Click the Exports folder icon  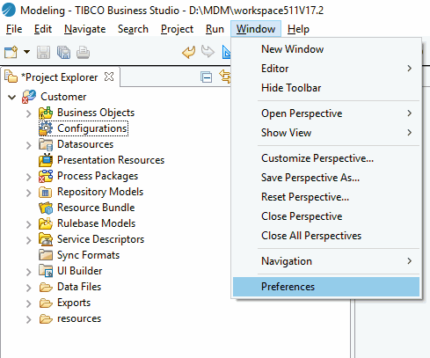point(46,303)
